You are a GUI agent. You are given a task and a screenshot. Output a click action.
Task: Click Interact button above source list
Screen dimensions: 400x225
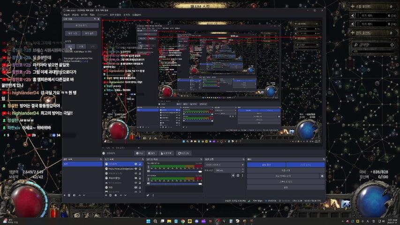pyautogui.click(x=166, y=153)
